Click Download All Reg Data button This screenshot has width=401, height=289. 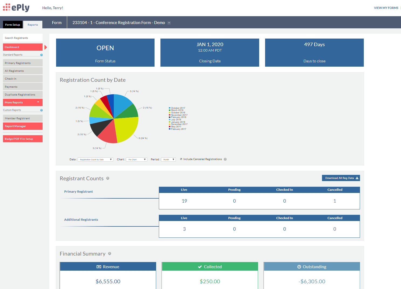pos(341,178)
